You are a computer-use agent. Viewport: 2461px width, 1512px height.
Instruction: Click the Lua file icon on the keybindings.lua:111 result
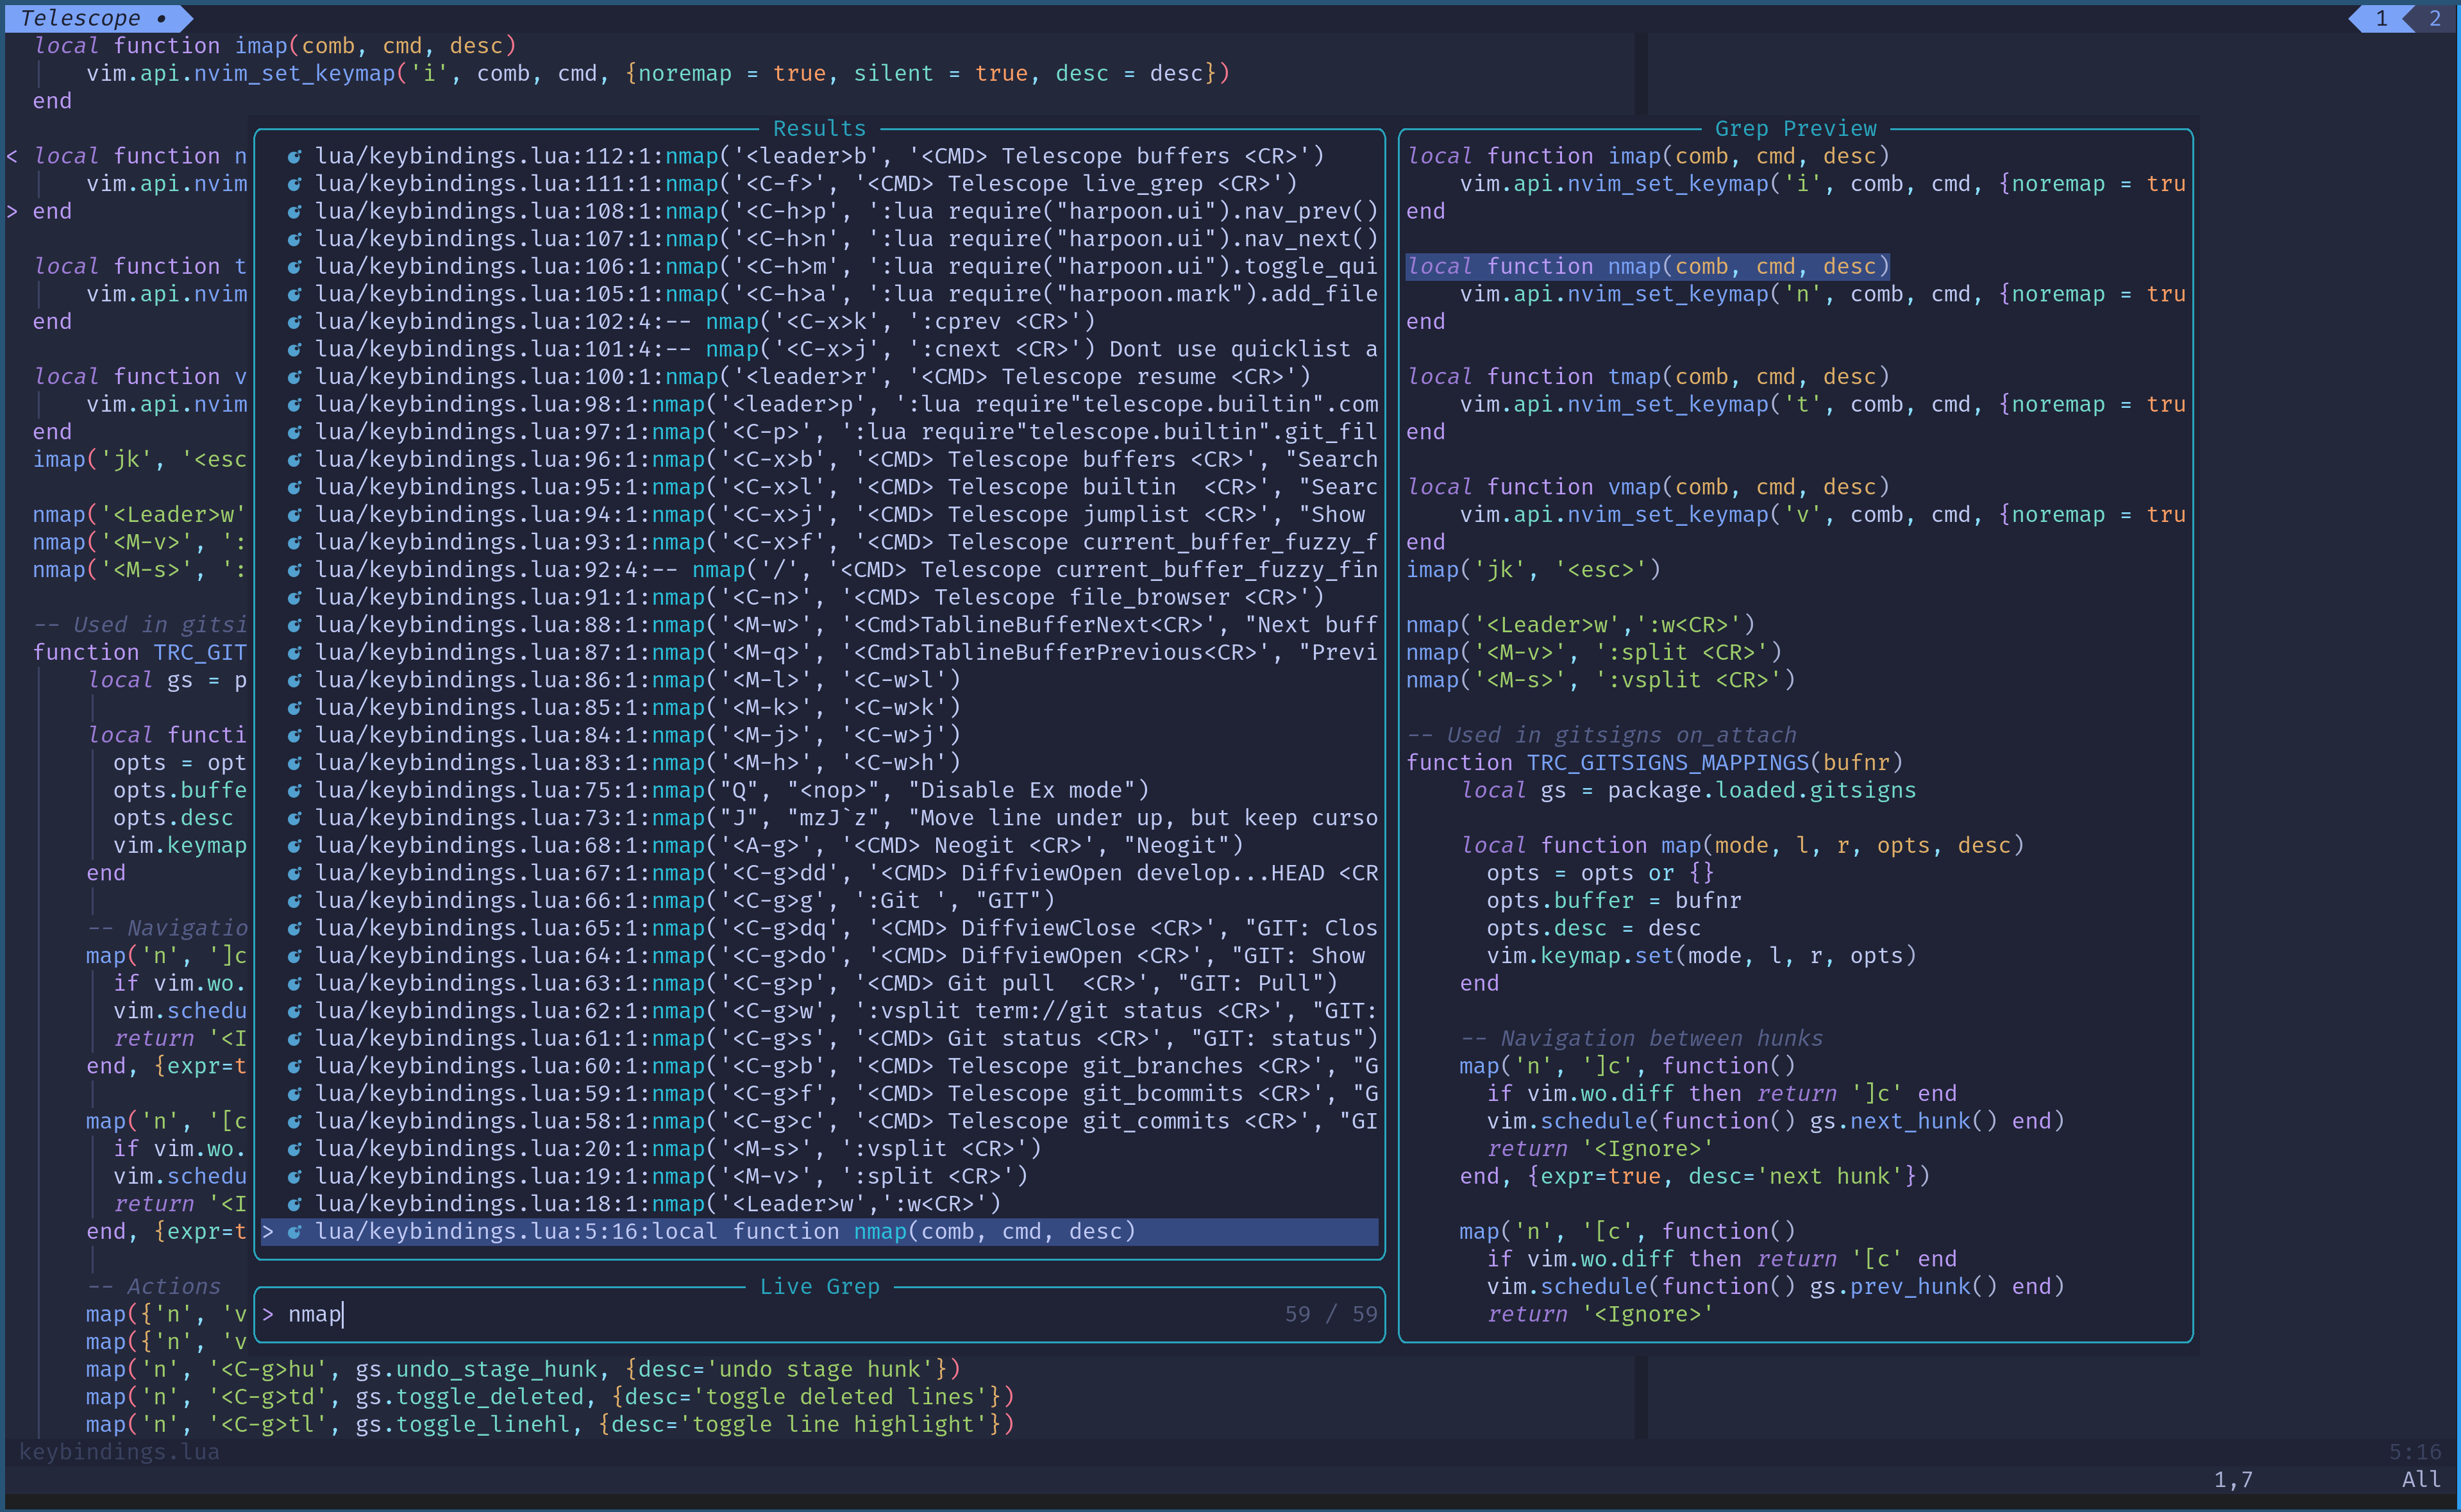(295, 184)
